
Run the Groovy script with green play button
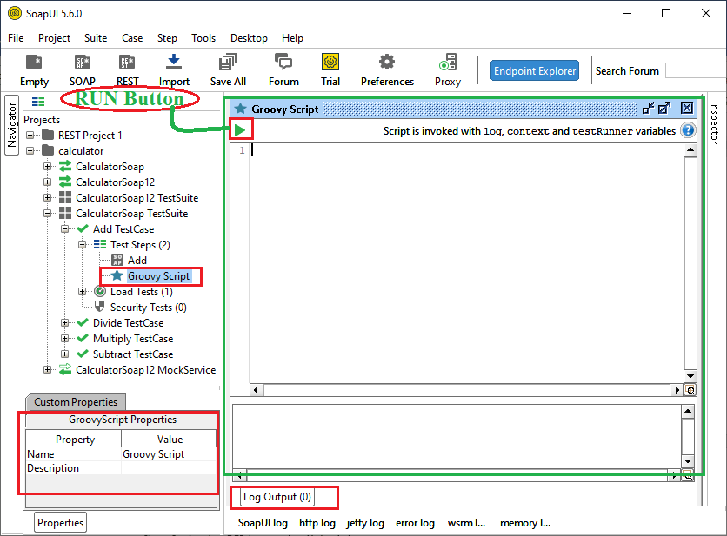(240, 129)
